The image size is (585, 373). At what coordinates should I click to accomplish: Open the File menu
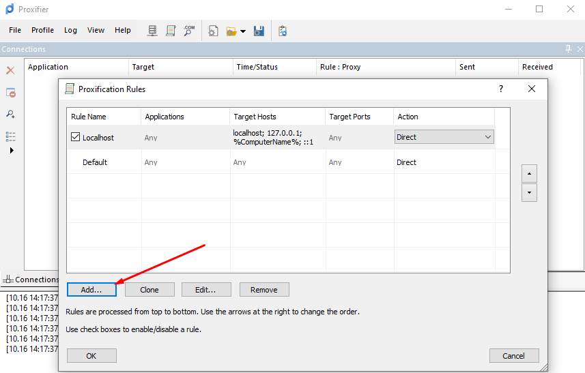coord(15,30)
